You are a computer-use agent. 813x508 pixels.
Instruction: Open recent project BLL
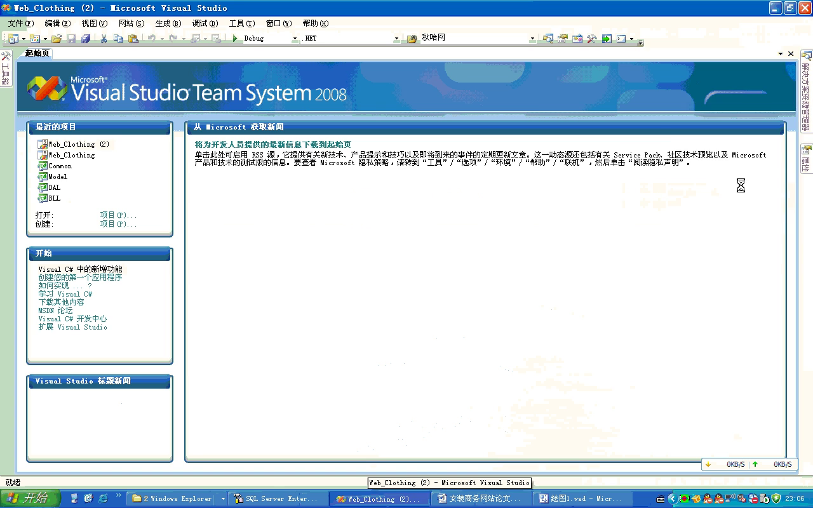pyautogui.click(x=55, y=198)
